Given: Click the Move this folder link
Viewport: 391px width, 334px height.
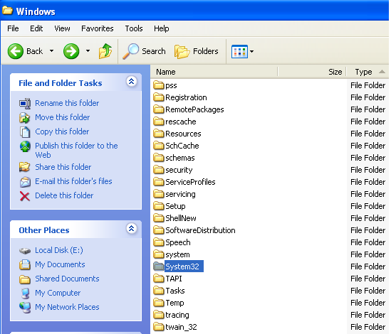Looking at the screenshot, I should click(x=63, y=117).
